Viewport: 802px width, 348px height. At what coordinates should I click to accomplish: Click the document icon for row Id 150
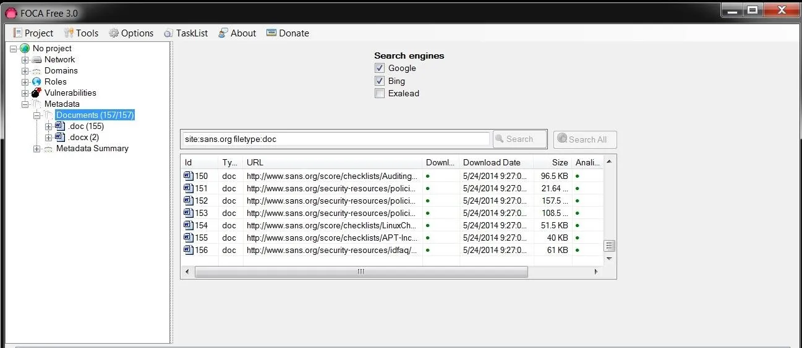tap(189, 176)
